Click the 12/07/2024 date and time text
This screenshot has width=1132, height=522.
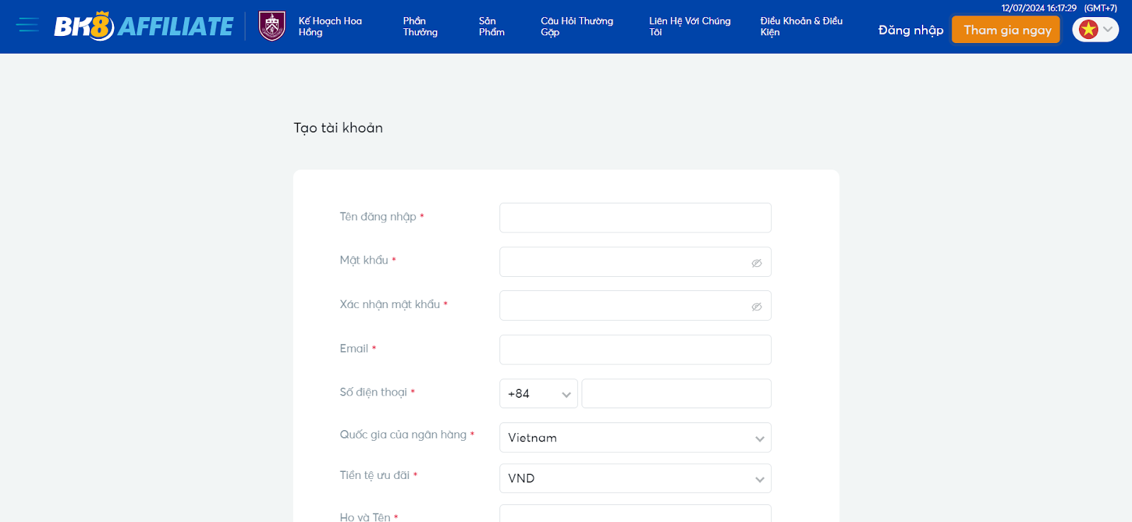pos(1039,8)
